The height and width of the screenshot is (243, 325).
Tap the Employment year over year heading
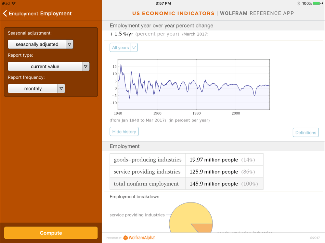[x=161, y=26]
